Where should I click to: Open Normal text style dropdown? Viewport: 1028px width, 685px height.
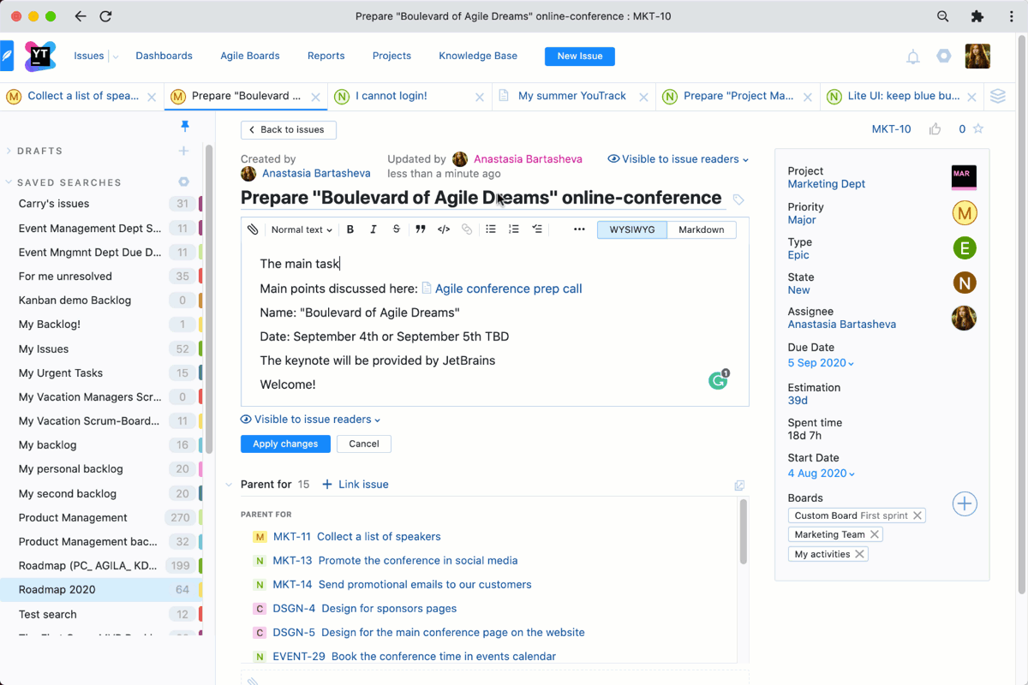tap(302, 229)
